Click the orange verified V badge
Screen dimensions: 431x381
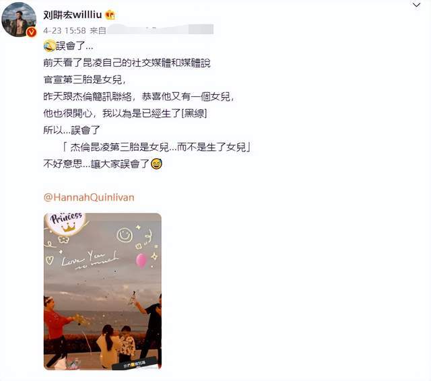(x=32, y=32)
